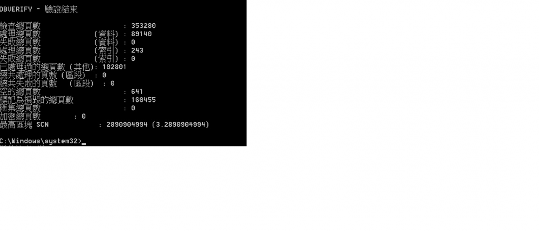Click the corrupt-marked pages value 160455
The width and height of the screenshot is (539, 231).
(x=143, y=100)
